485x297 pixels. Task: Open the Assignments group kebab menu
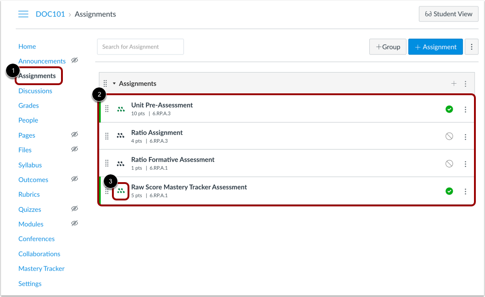(466, 83)
